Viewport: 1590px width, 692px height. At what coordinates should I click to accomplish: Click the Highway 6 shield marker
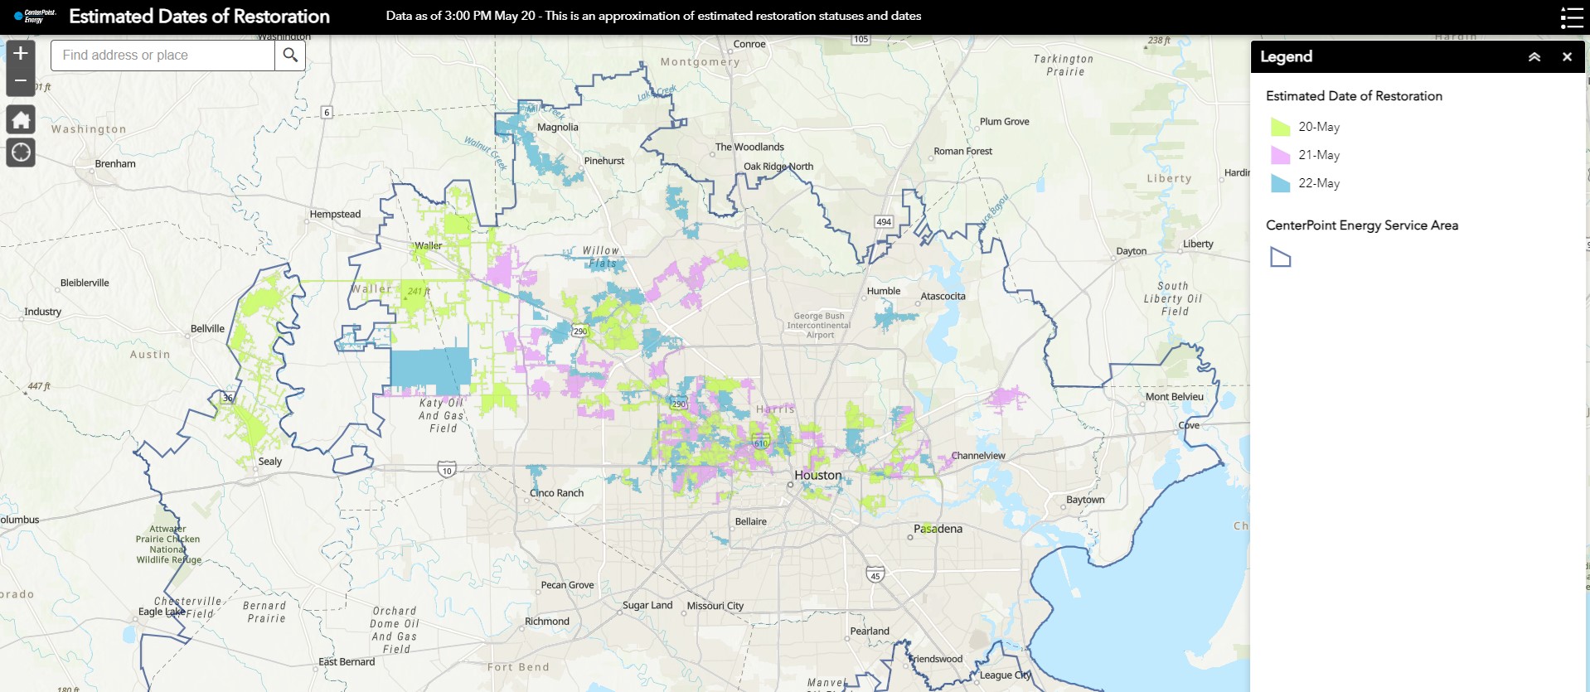327,112
